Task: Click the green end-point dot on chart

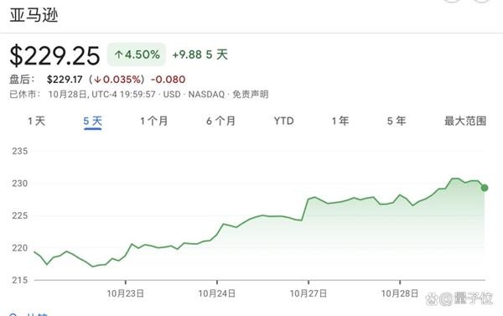Action: tap(485, 188)
